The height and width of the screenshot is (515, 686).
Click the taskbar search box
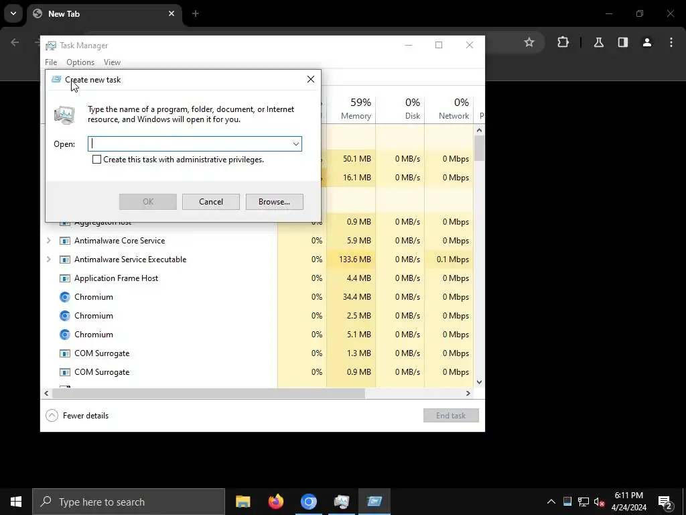[129, 502]
